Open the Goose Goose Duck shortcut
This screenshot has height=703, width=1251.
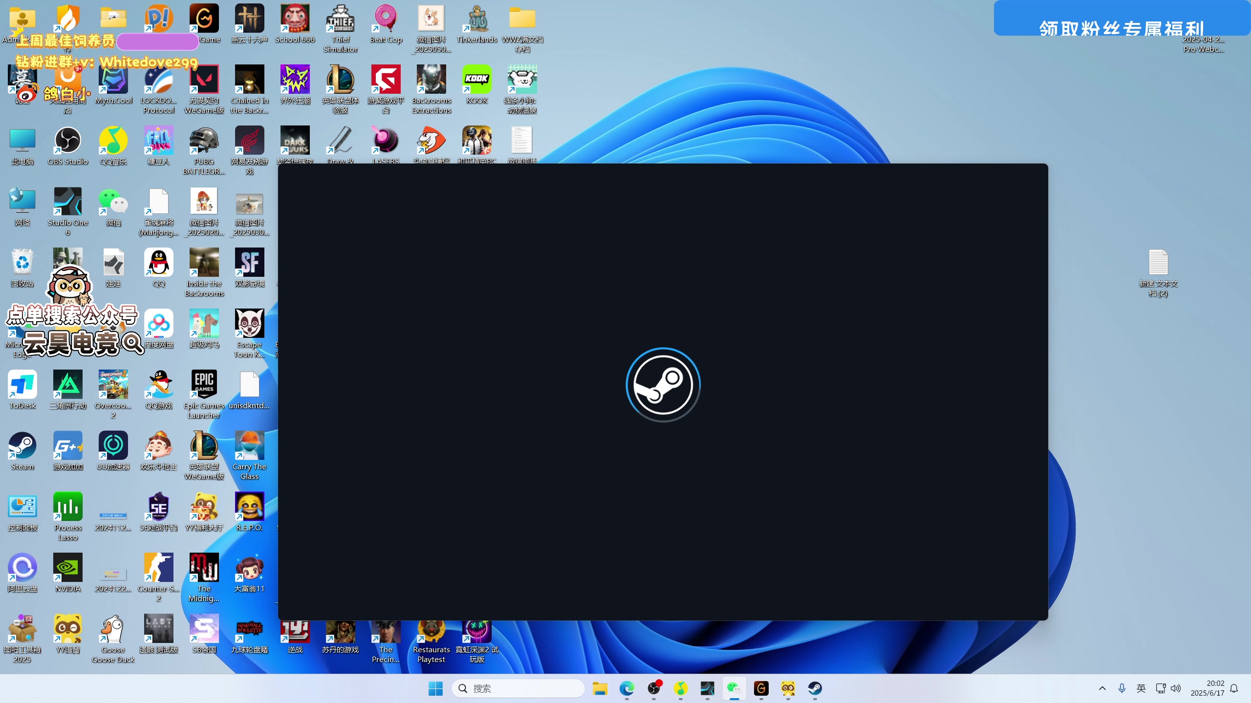(x=113, y=639)
